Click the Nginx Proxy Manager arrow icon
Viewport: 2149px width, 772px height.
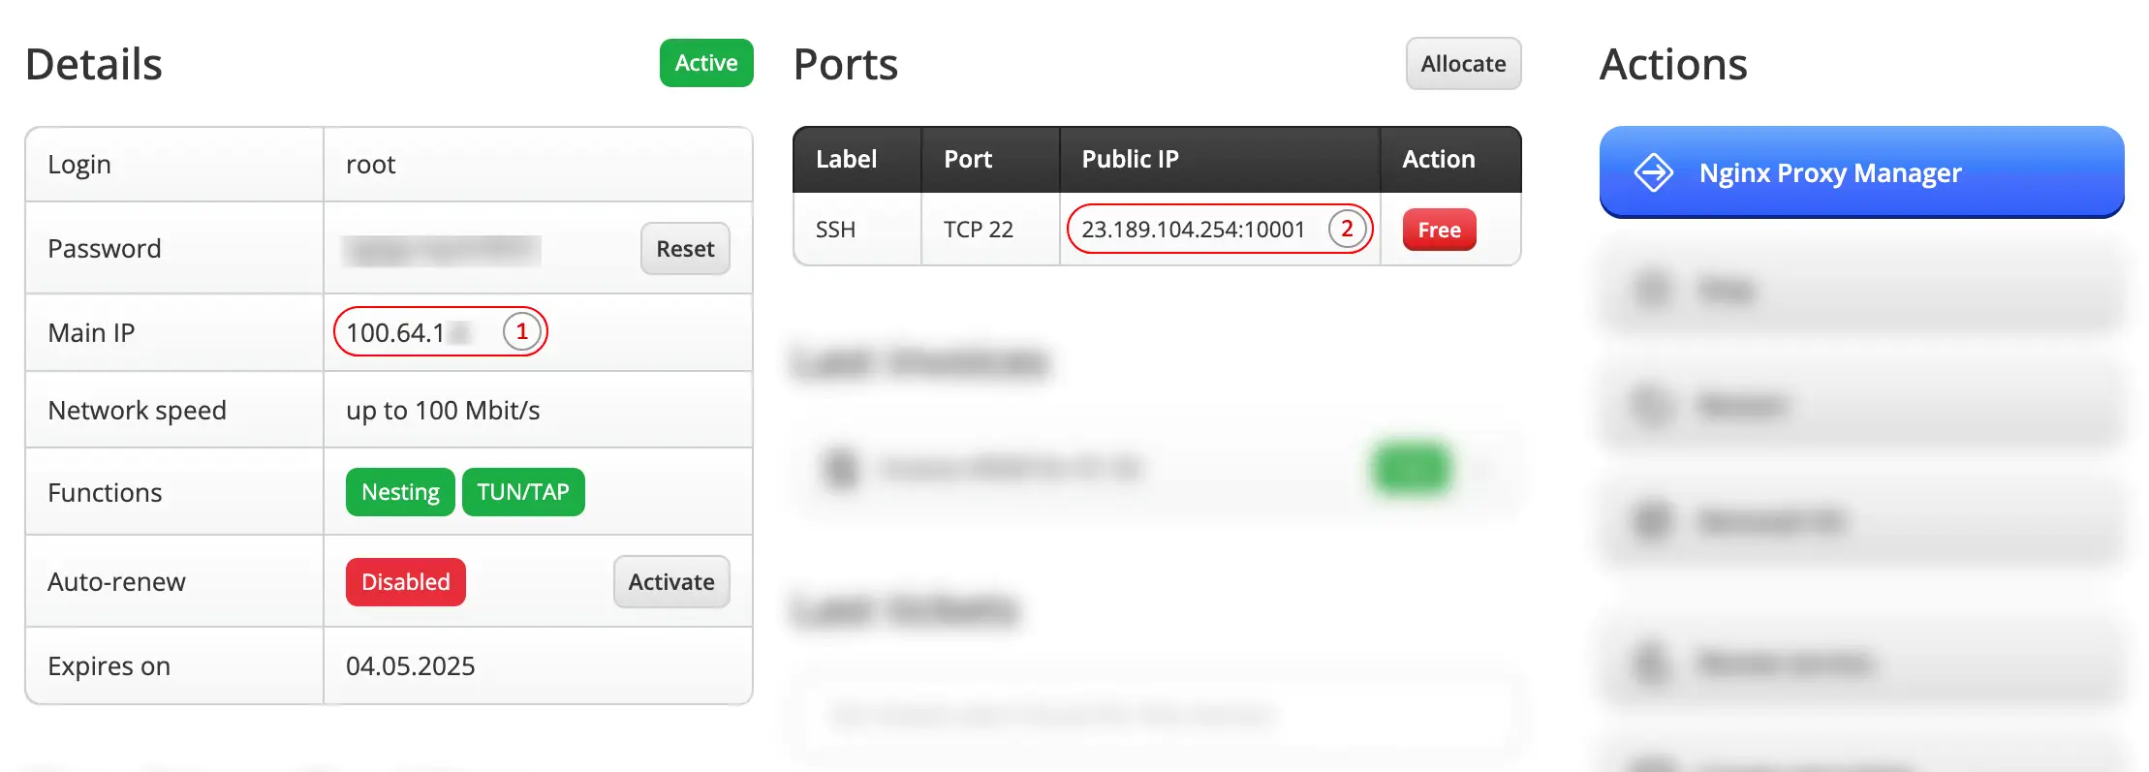(1653, 173)
